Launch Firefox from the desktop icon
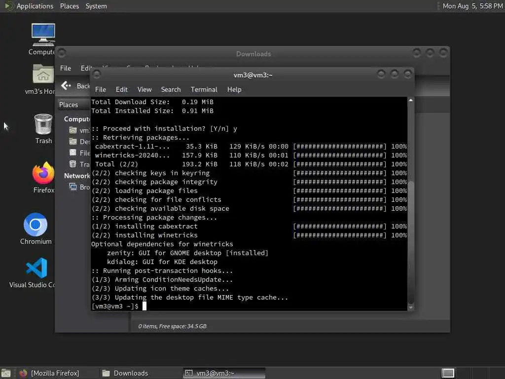Image resolution: width=505 pixels, height=379 pixels. click(x=43, y=173)
